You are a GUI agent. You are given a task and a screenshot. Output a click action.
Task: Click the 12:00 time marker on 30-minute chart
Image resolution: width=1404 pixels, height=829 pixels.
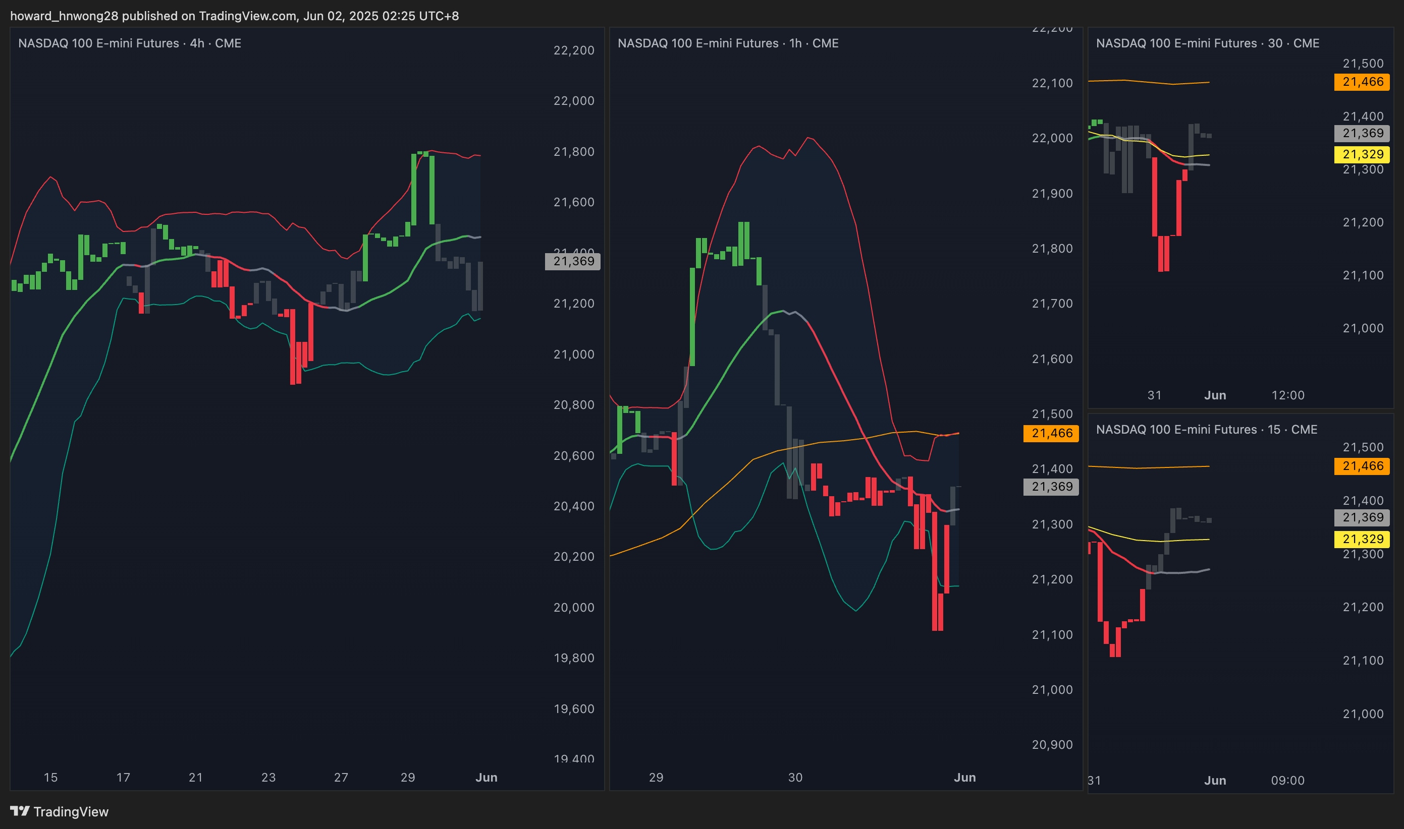(1287, 395)
